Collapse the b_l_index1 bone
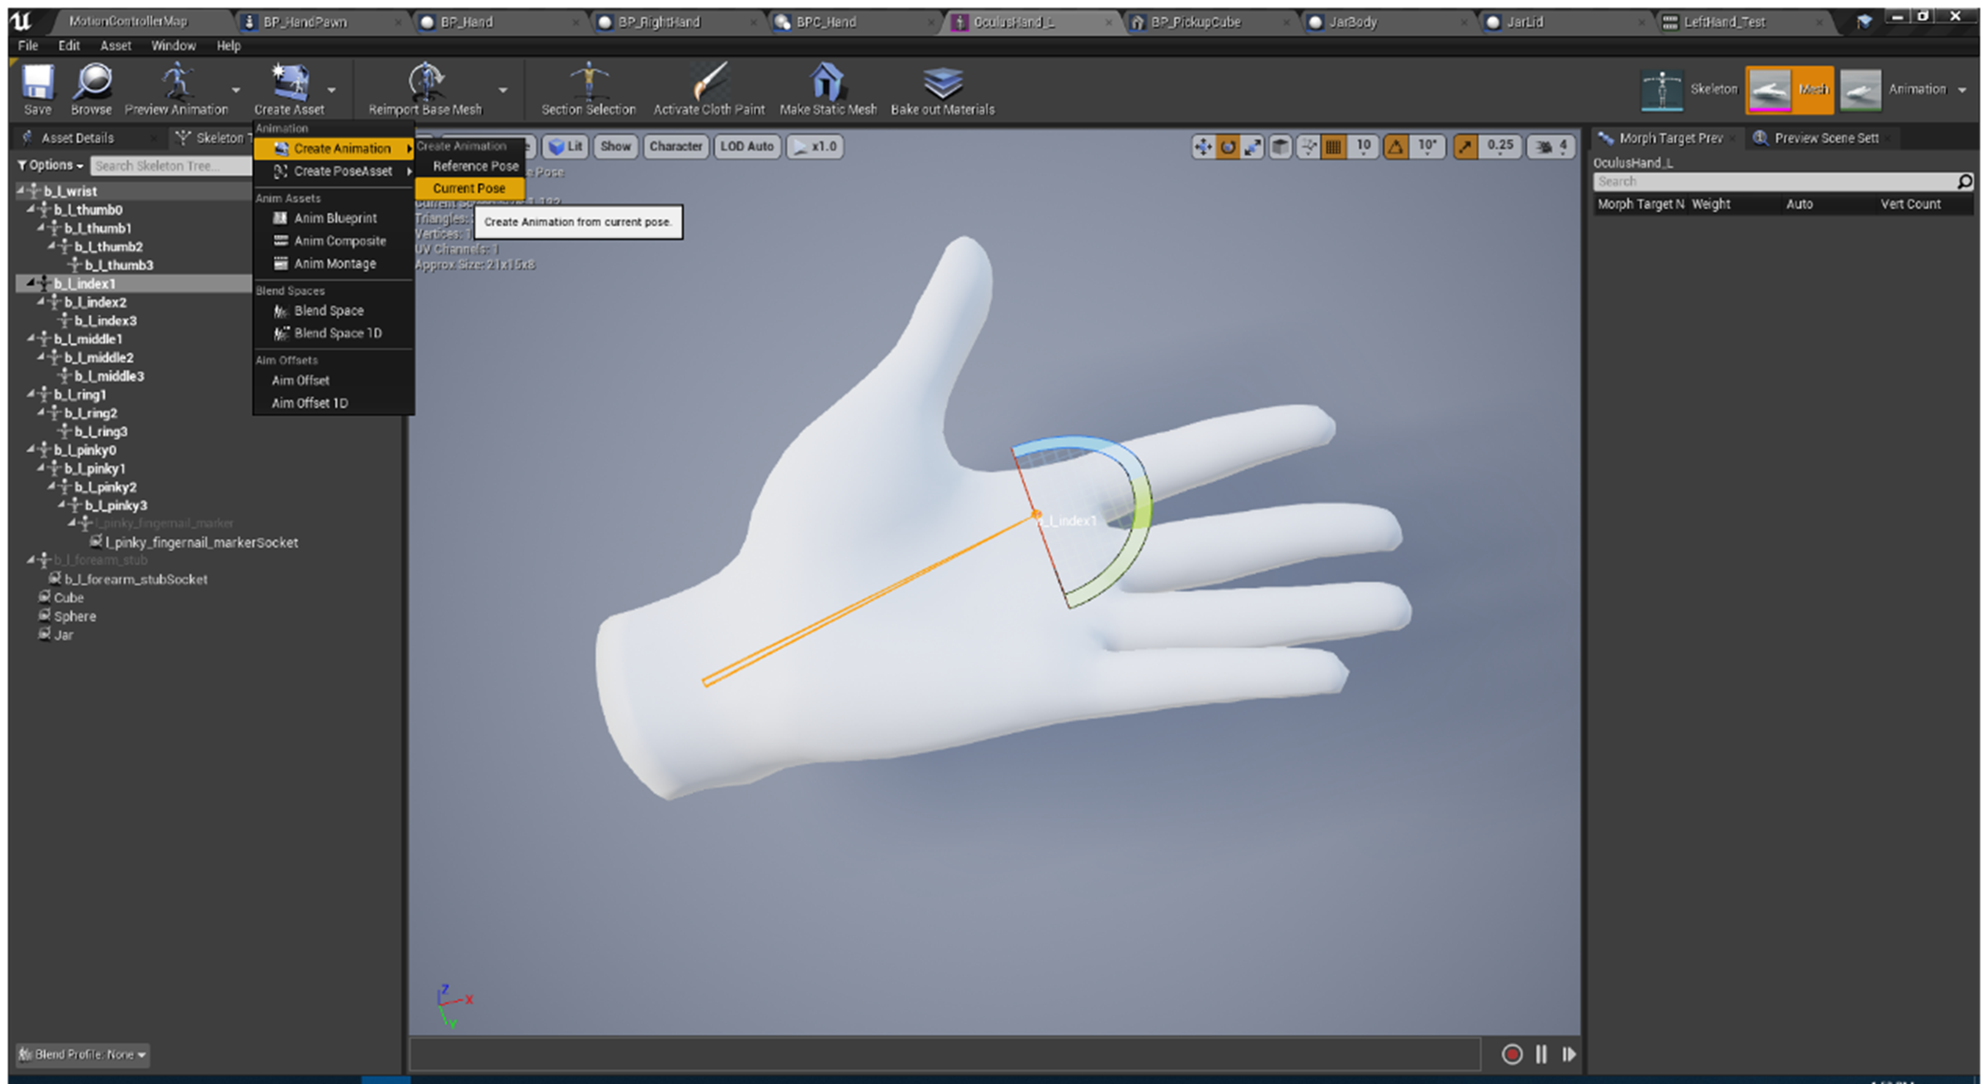 (x=31, y=282)
